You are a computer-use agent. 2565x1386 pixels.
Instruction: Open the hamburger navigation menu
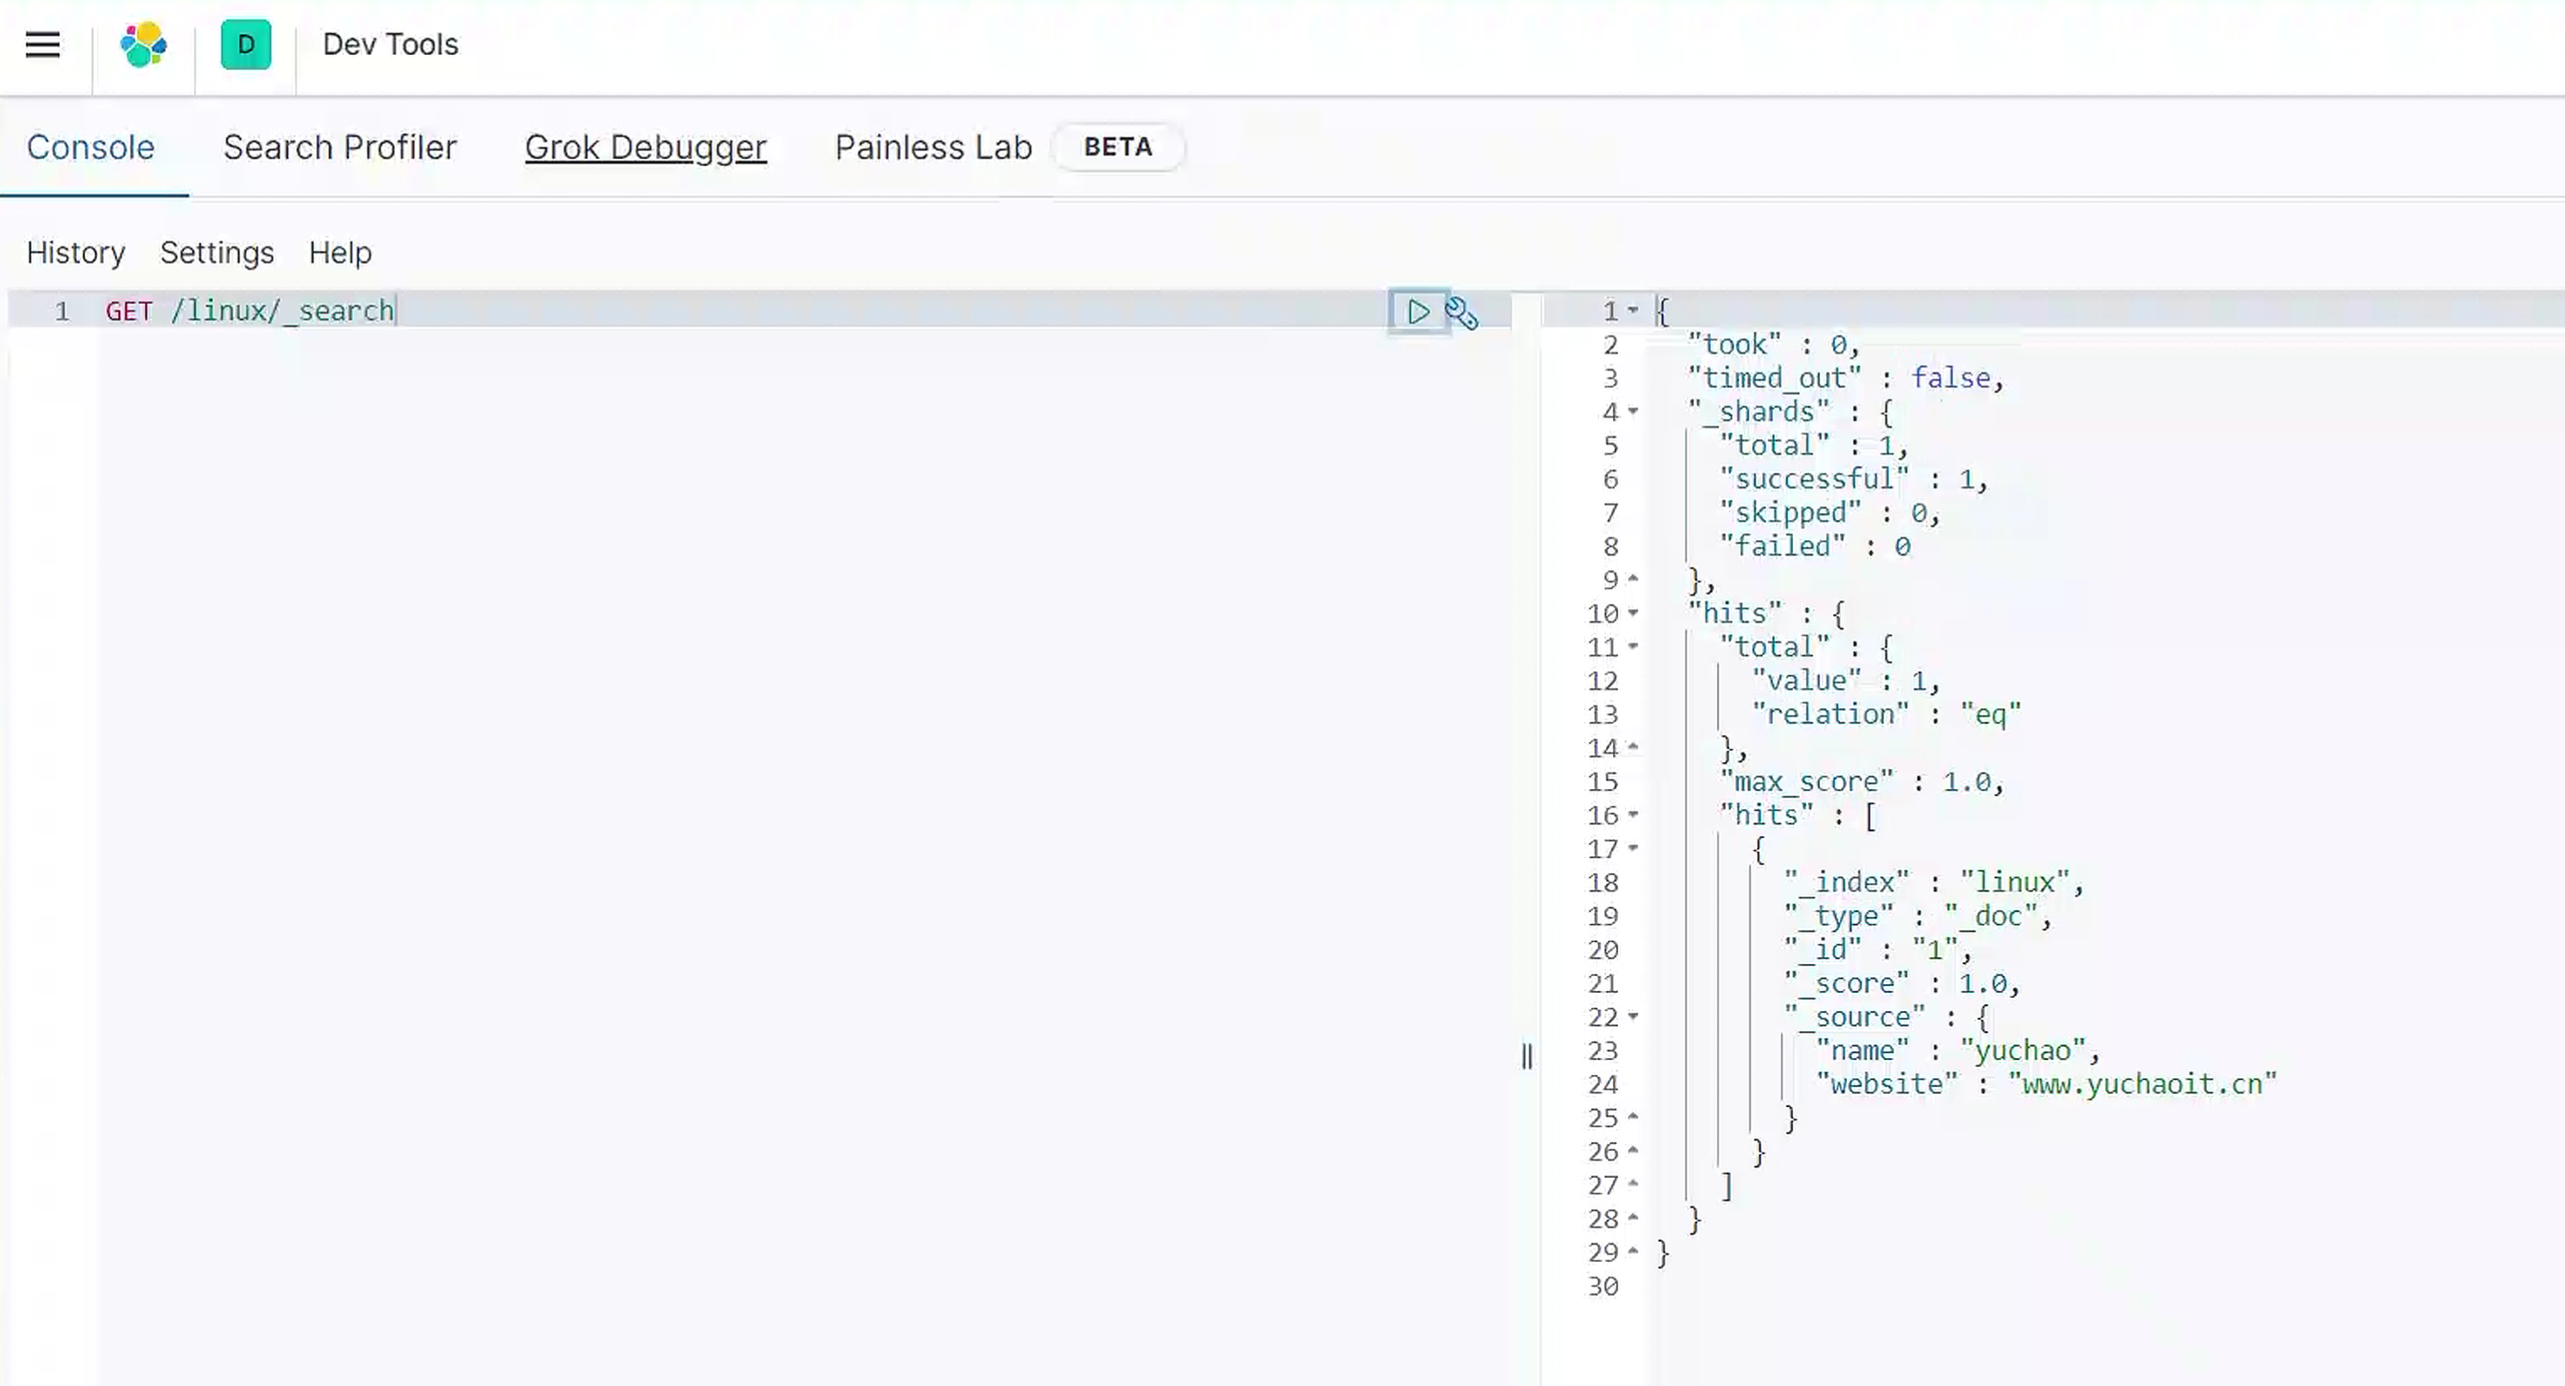tap(43, 45)
